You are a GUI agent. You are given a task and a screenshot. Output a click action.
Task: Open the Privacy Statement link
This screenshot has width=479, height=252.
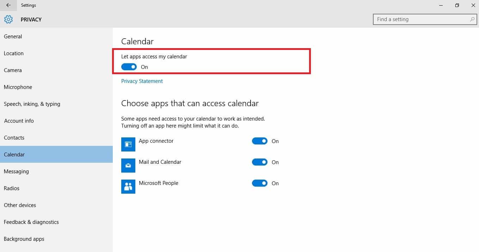(x=142, y=81)
